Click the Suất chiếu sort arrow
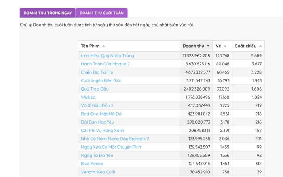The width and height of the screenshot is (283, 177). 260,46
